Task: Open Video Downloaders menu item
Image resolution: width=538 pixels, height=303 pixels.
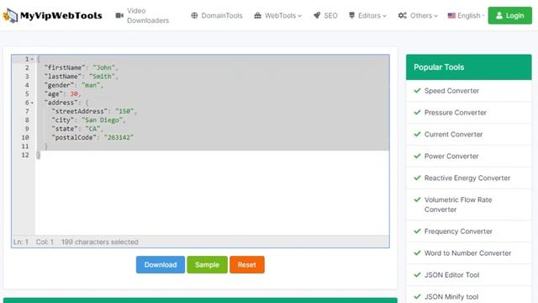Action: [x=142, y=15]
